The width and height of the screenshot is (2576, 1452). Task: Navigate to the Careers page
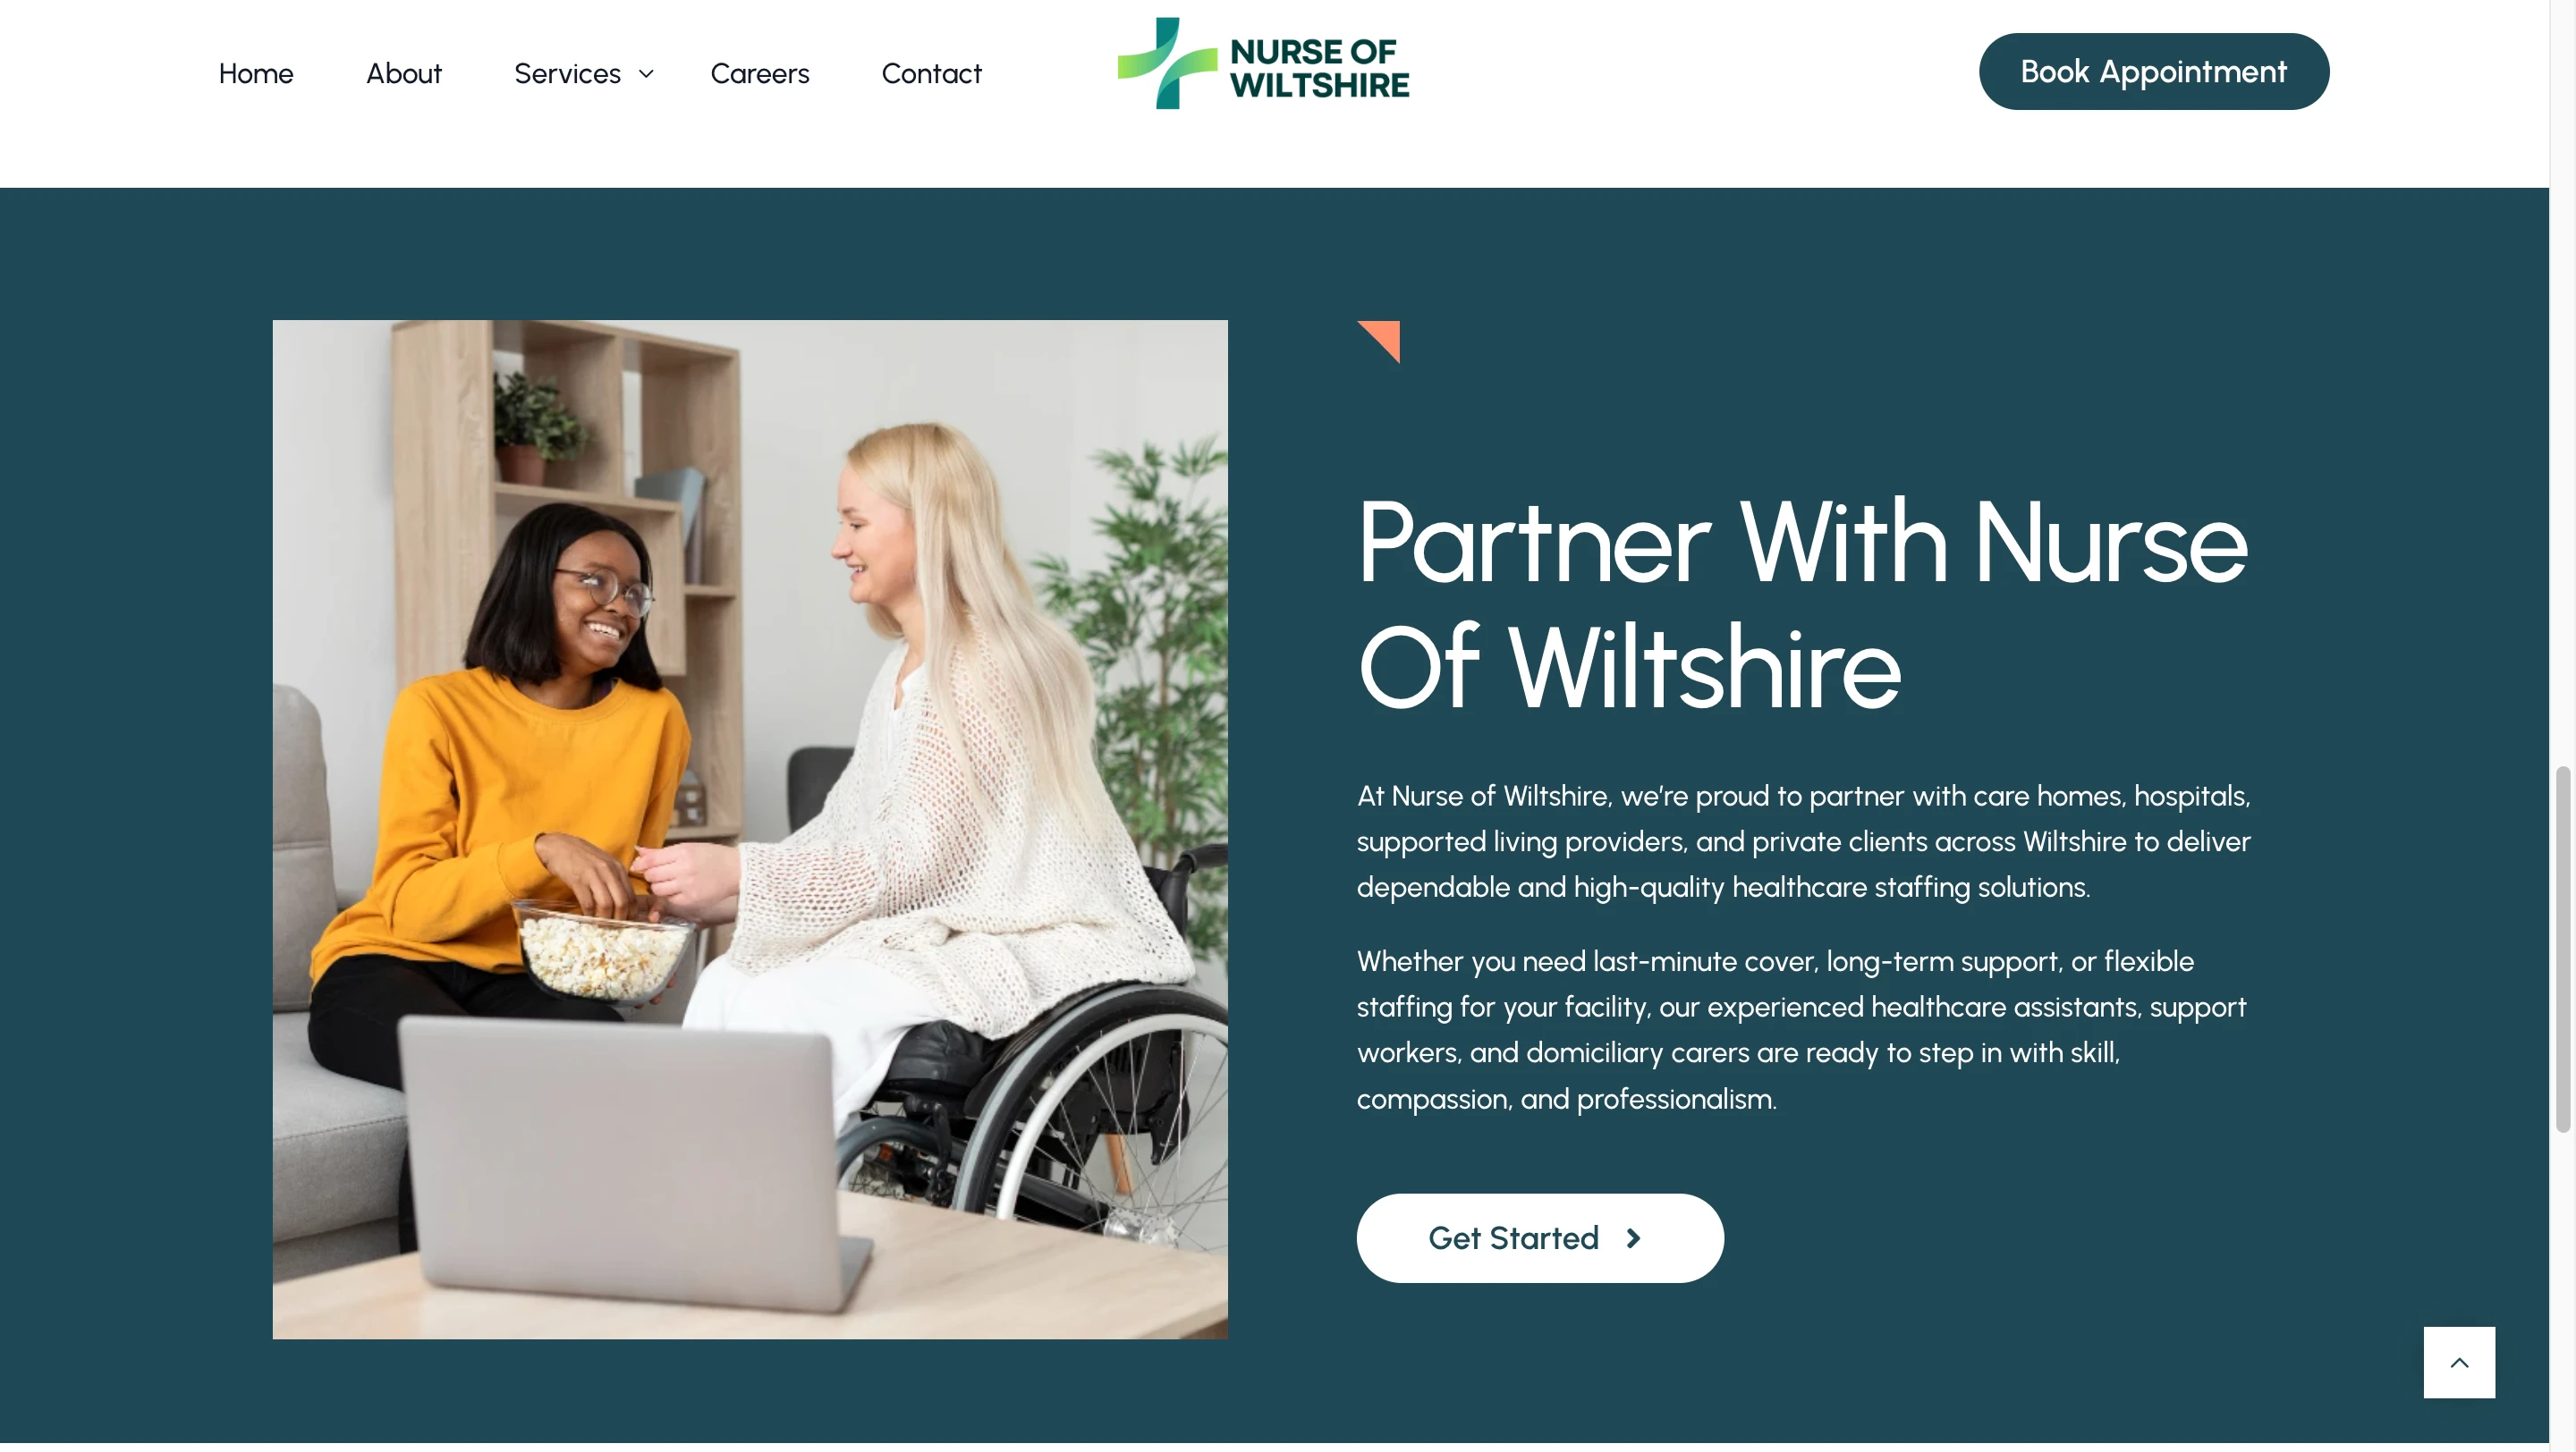click(x=760, y=73)
